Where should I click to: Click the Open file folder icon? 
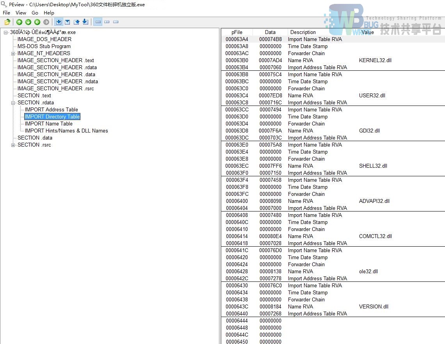click(x=7, y=22)
